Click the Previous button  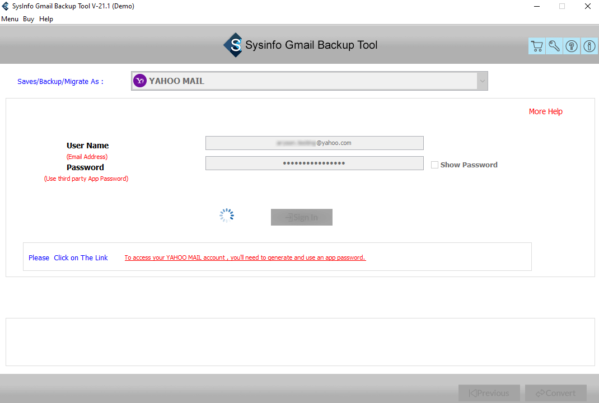(x=489, y=393)
